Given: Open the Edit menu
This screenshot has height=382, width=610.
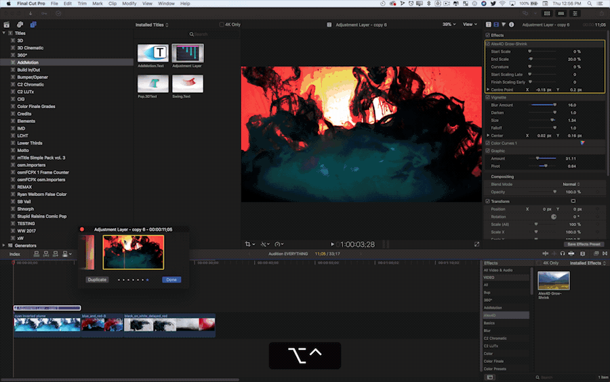Looking at the screenshot, I should 68,3.
